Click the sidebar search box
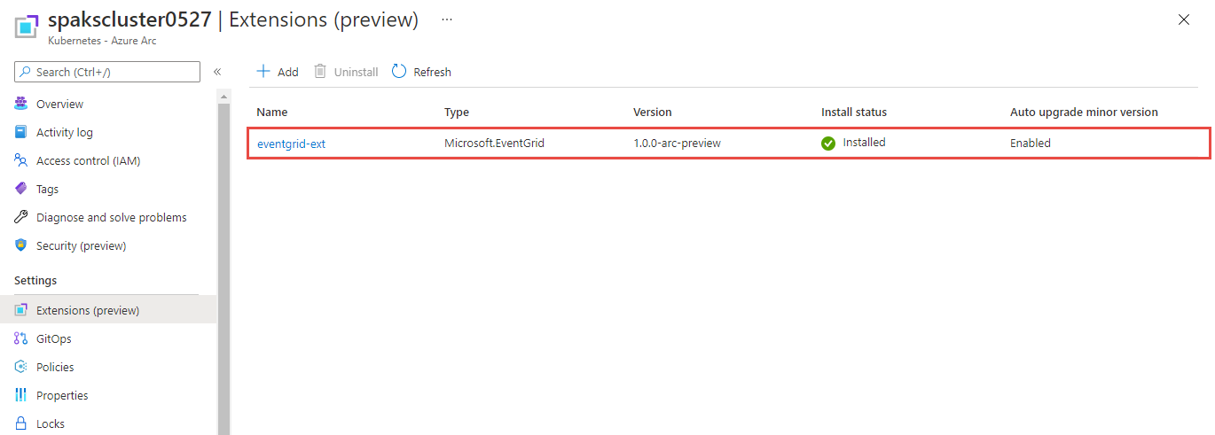1215x435 pixels. [107, 72]
